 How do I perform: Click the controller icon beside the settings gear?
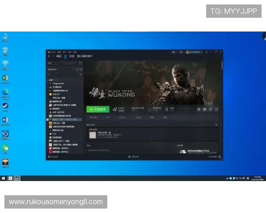tap(204, 109)
